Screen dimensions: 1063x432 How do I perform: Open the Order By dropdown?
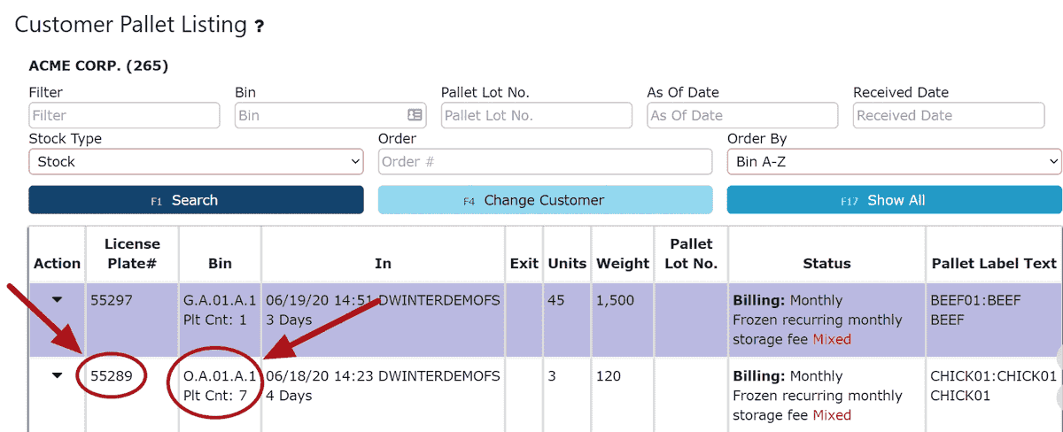tap(894, 161)
